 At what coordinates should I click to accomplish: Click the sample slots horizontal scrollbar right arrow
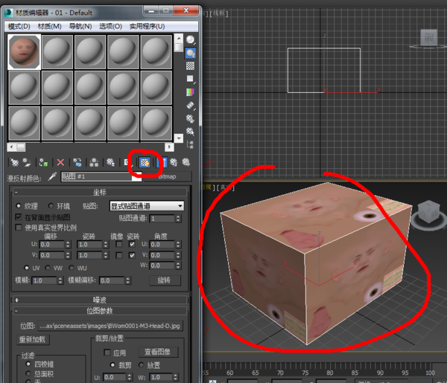(170, 147)
